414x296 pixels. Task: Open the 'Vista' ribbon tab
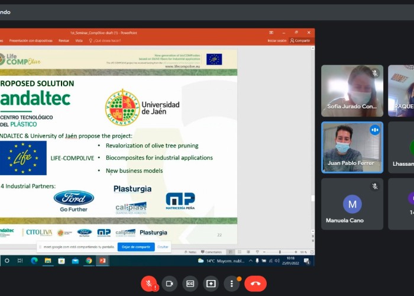(79, 41)
